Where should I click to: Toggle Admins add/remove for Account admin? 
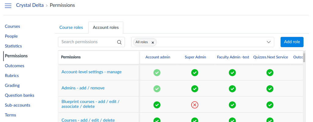click(157, 89)
